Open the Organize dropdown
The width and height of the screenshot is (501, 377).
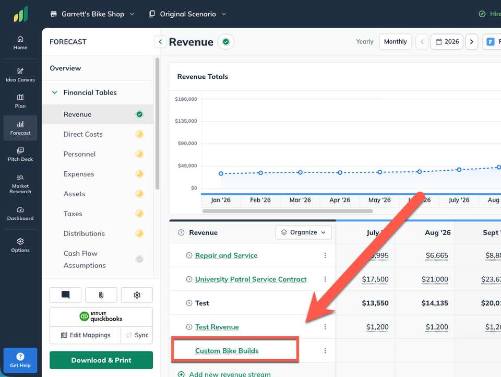pyautogui.click(x=303, y=232)
